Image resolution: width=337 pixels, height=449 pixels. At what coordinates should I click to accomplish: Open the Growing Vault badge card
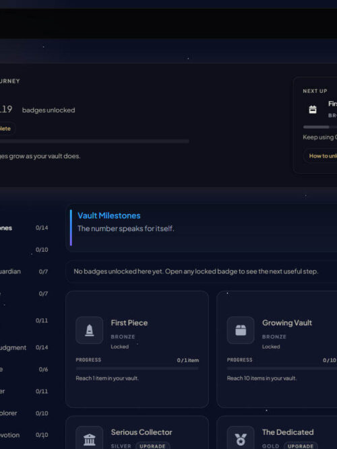click(277, 349)
